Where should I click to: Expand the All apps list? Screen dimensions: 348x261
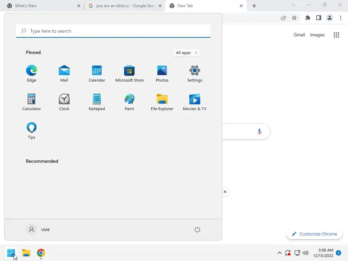[x=187, y=53]
